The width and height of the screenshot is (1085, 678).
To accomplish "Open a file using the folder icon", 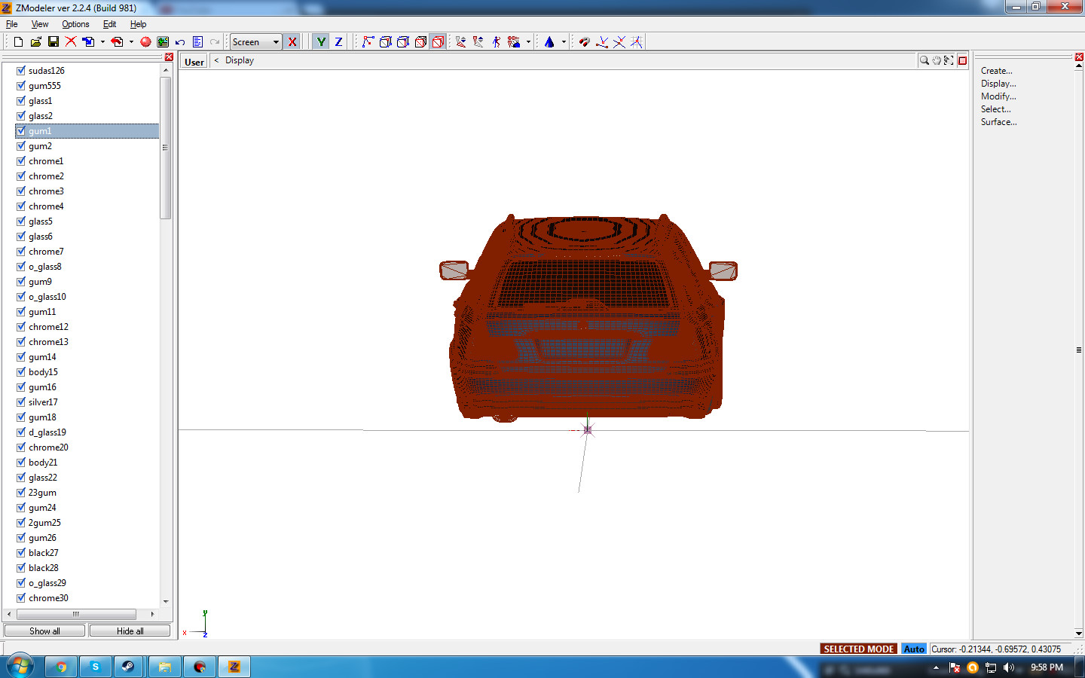I will coord(35,42).
